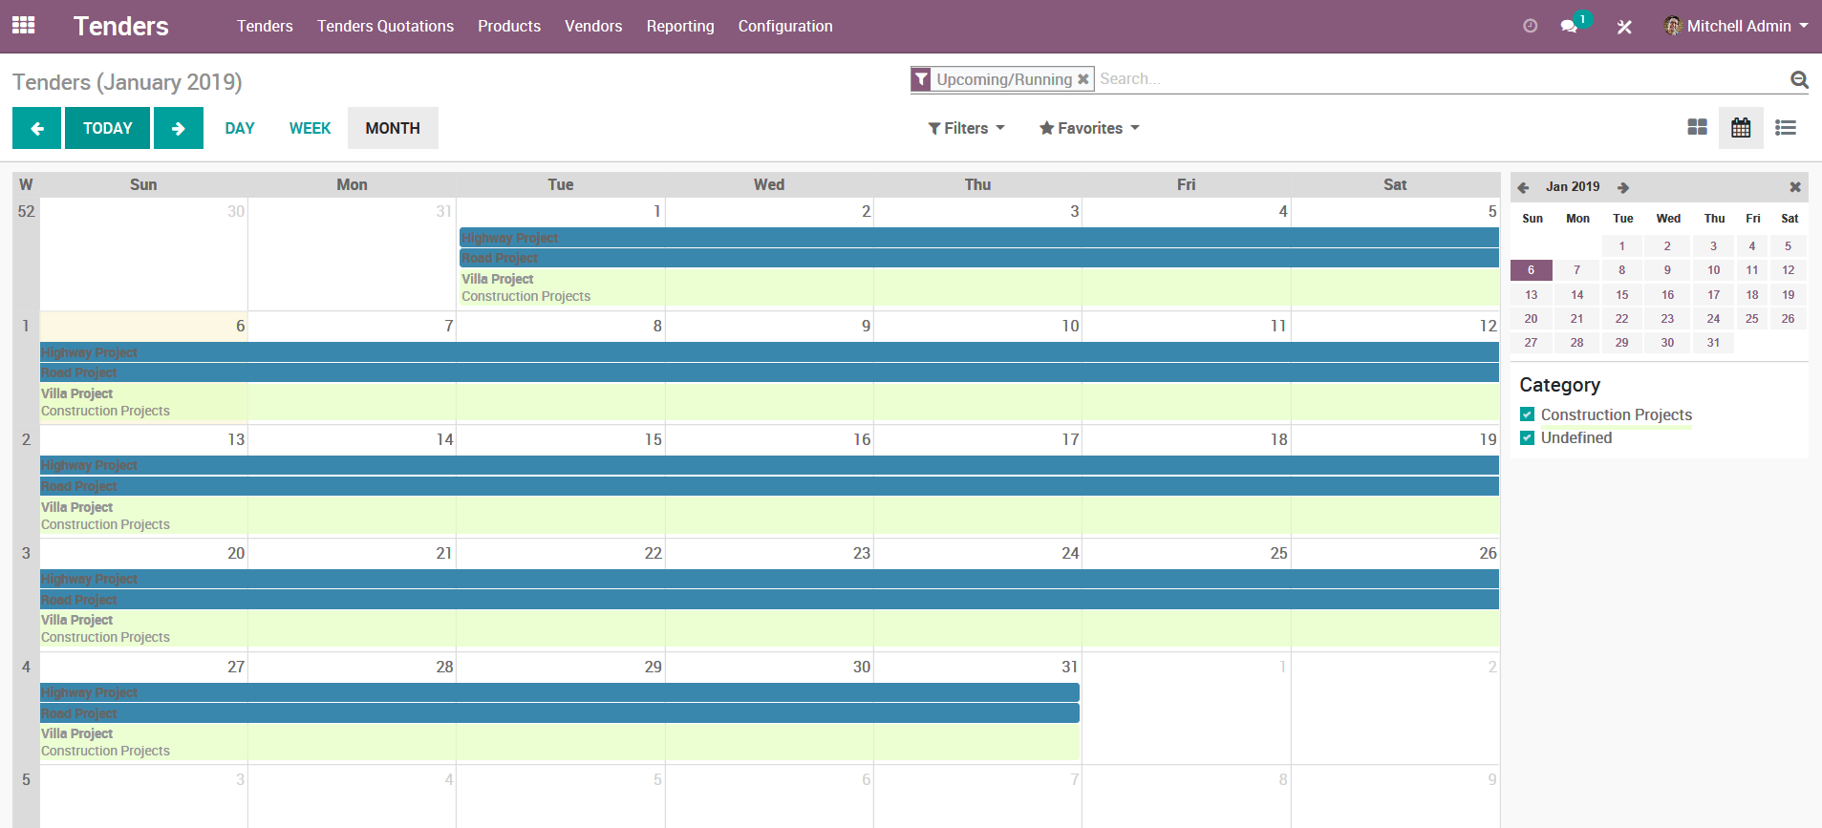This screenshot has width=1822, height=828.
Task: Open the Mitchell Admin user menu
Action: pyautogui.click(x=1736, y=26)
